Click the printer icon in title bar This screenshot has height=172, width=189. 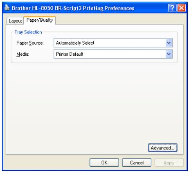7,8
